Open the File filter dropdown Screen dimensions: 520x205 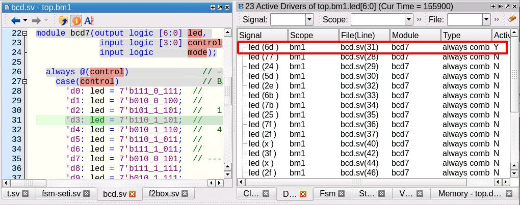(x=485, y=19)
